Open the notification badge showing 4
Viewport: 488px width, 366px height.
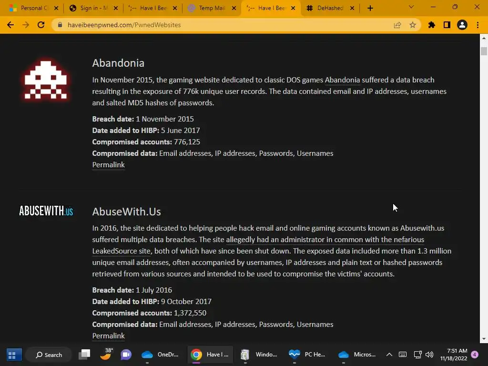[475, 355]
